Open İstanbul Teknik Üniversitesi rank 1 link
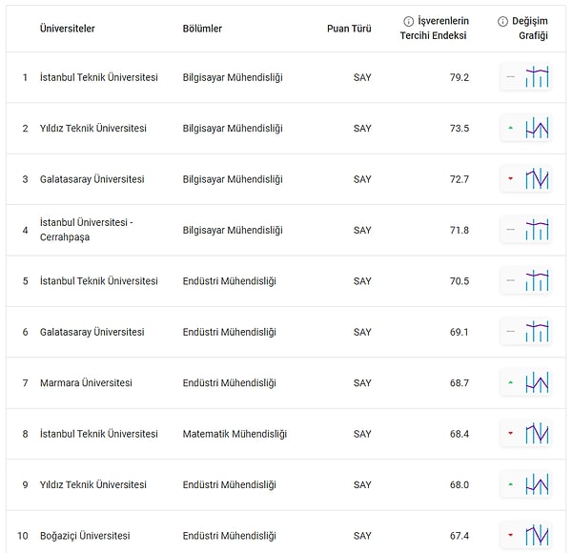This screenshot has height=553, width=572. coord(99,77)
